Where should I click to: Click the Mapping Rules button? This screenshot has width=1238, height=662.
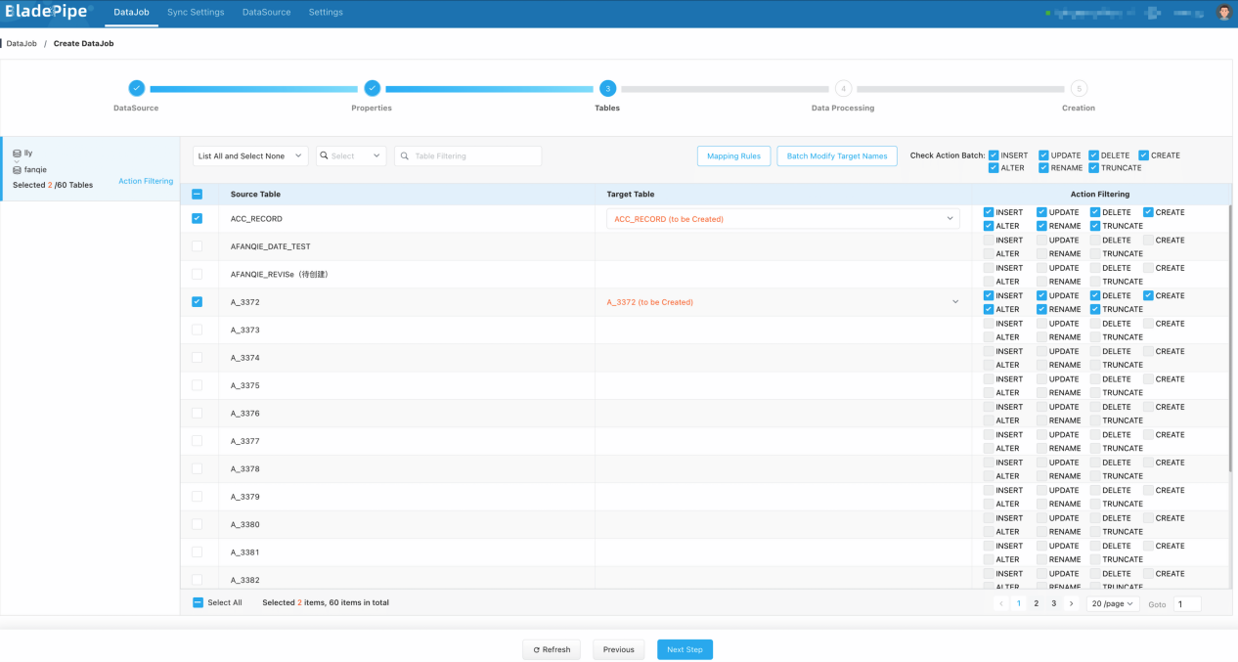click(x=733, y=156)
